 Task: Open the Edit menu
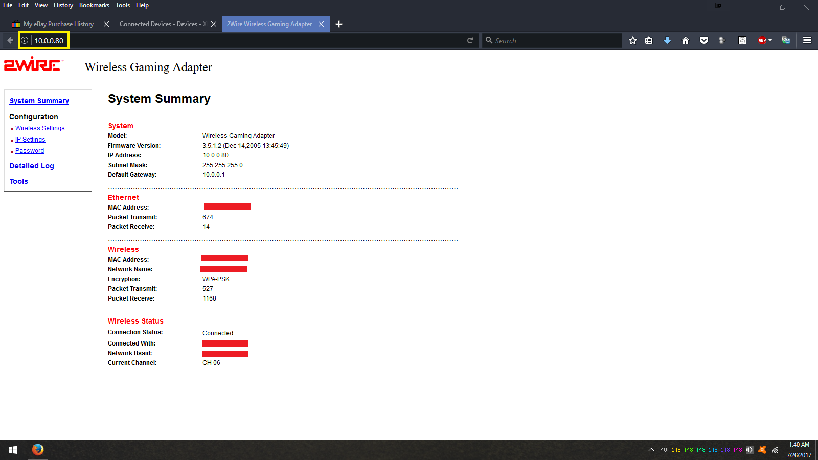tap(24, 5)
